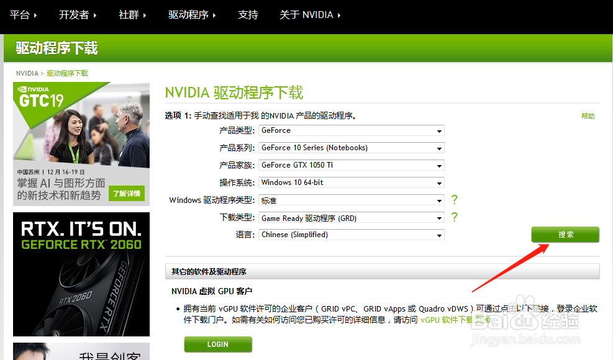Open the 语言 dropdown showing Chinese (Simplified)
The height and width of the screenshot is (360, 613).
351,235
